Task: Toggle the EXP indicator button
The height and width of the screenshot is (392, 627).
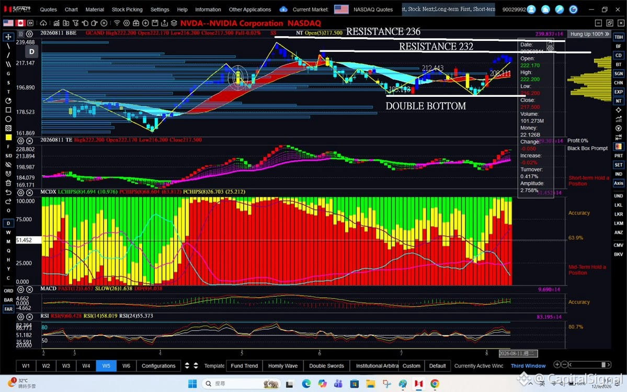Action: click(x=619, y=92)
